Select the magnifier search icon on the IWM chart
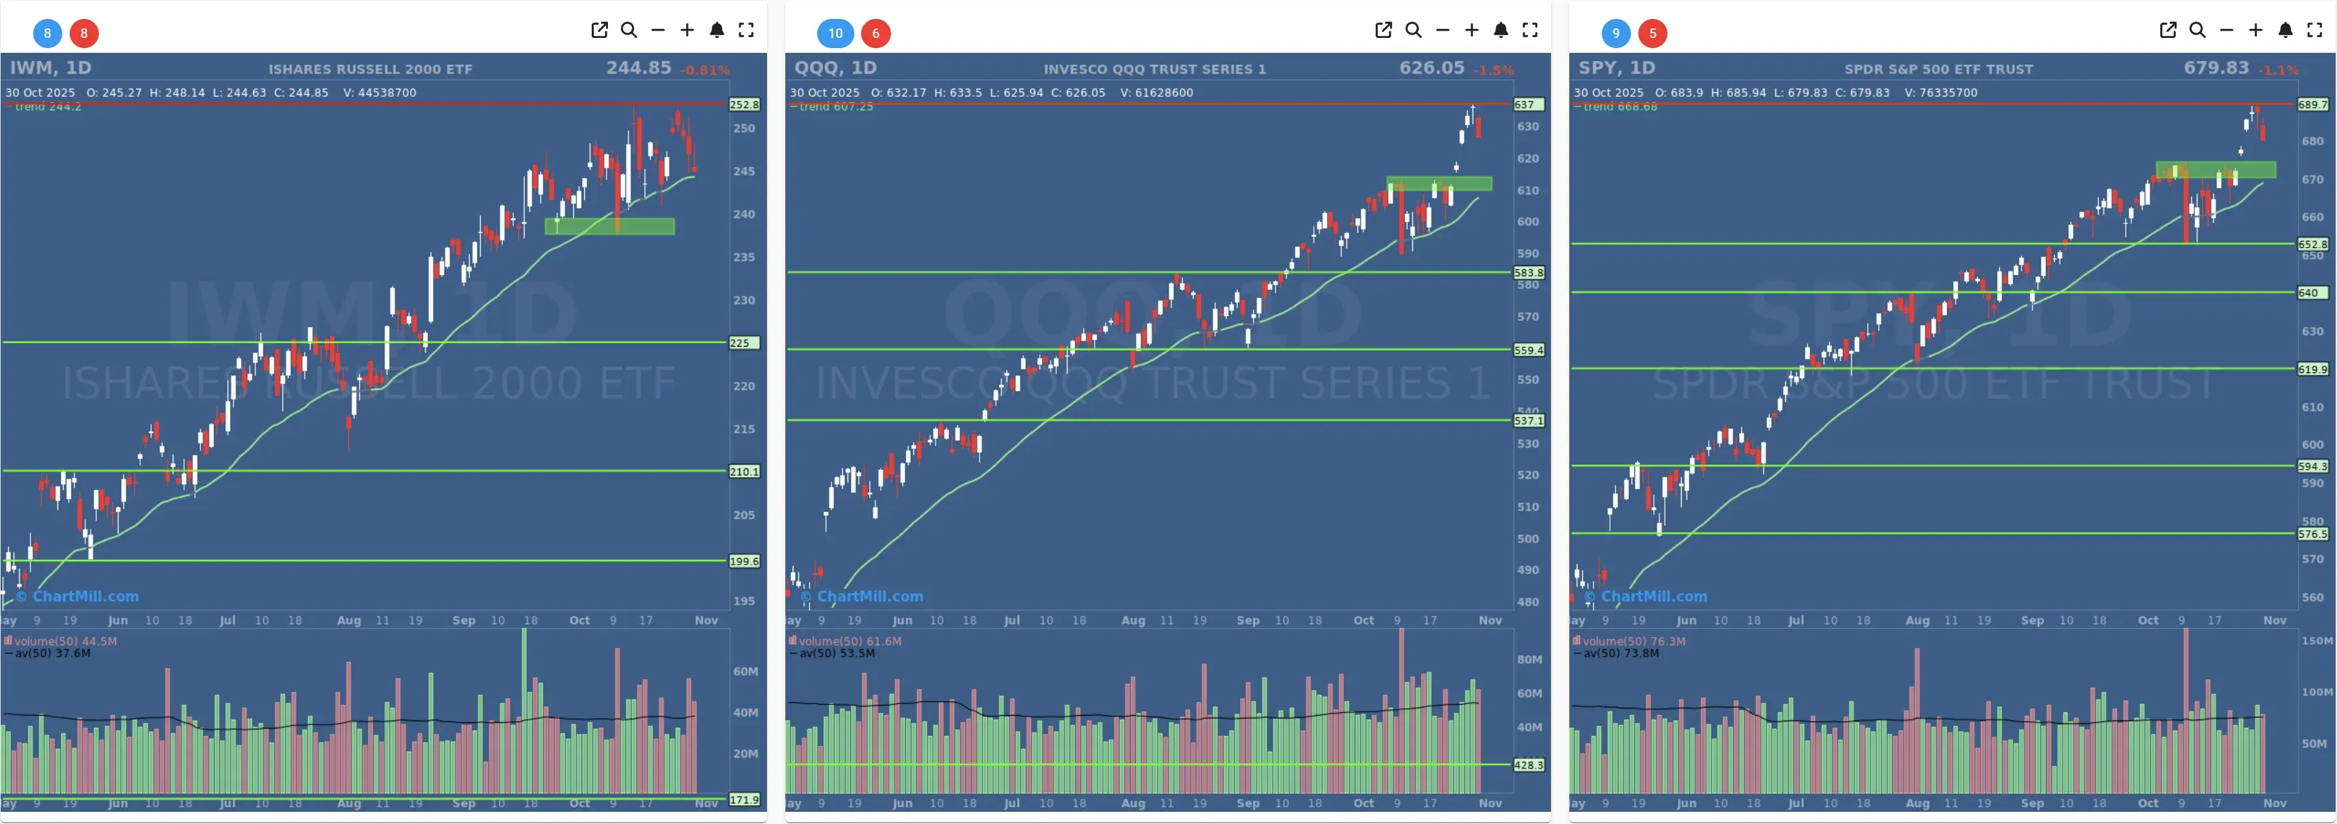This screenshot has width=2337, height=824. coord(629,30)
